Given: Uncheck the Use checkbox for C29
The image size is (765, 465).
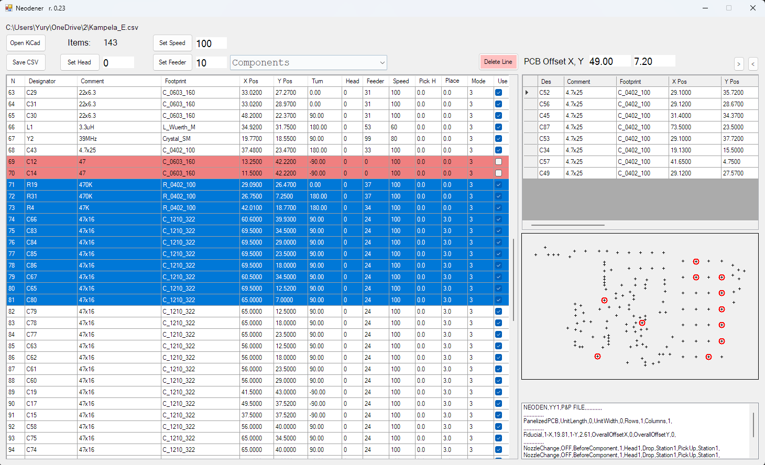Looking at the screenshot, I should pyautogui.click(x=498, y=93).
